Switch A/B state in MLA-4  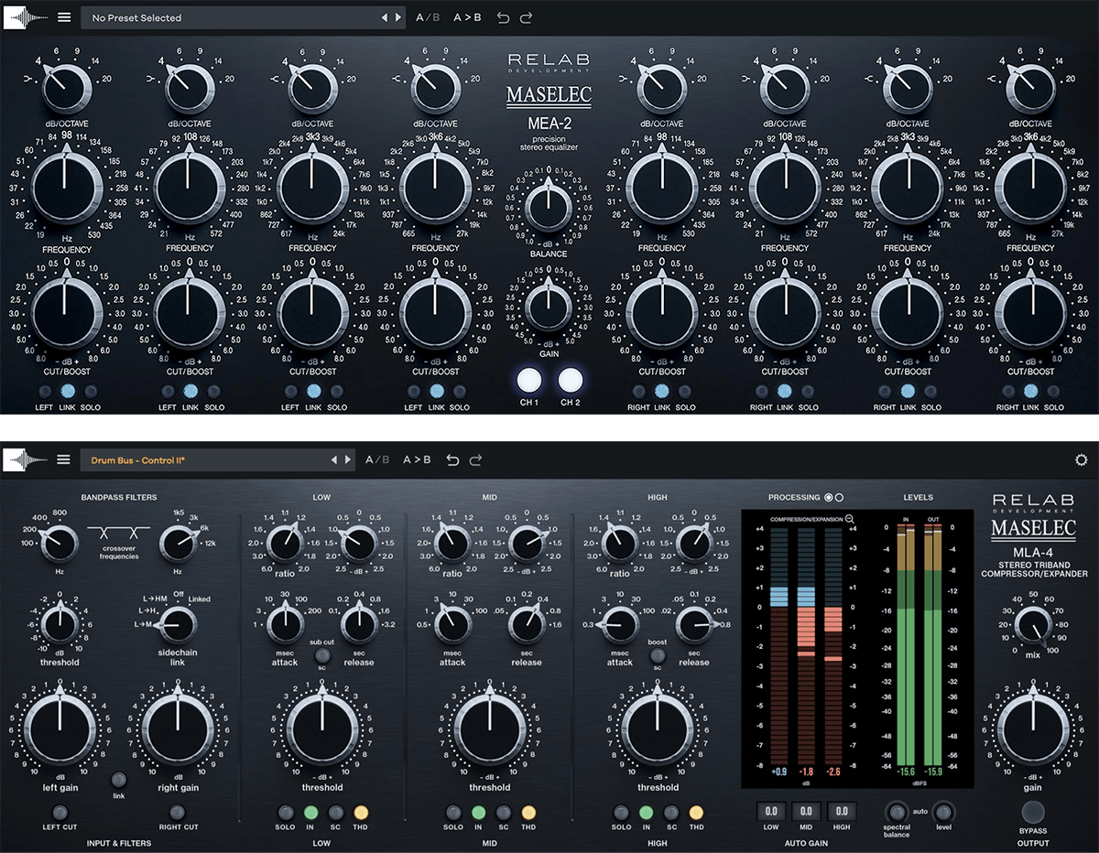pos(377,459)
